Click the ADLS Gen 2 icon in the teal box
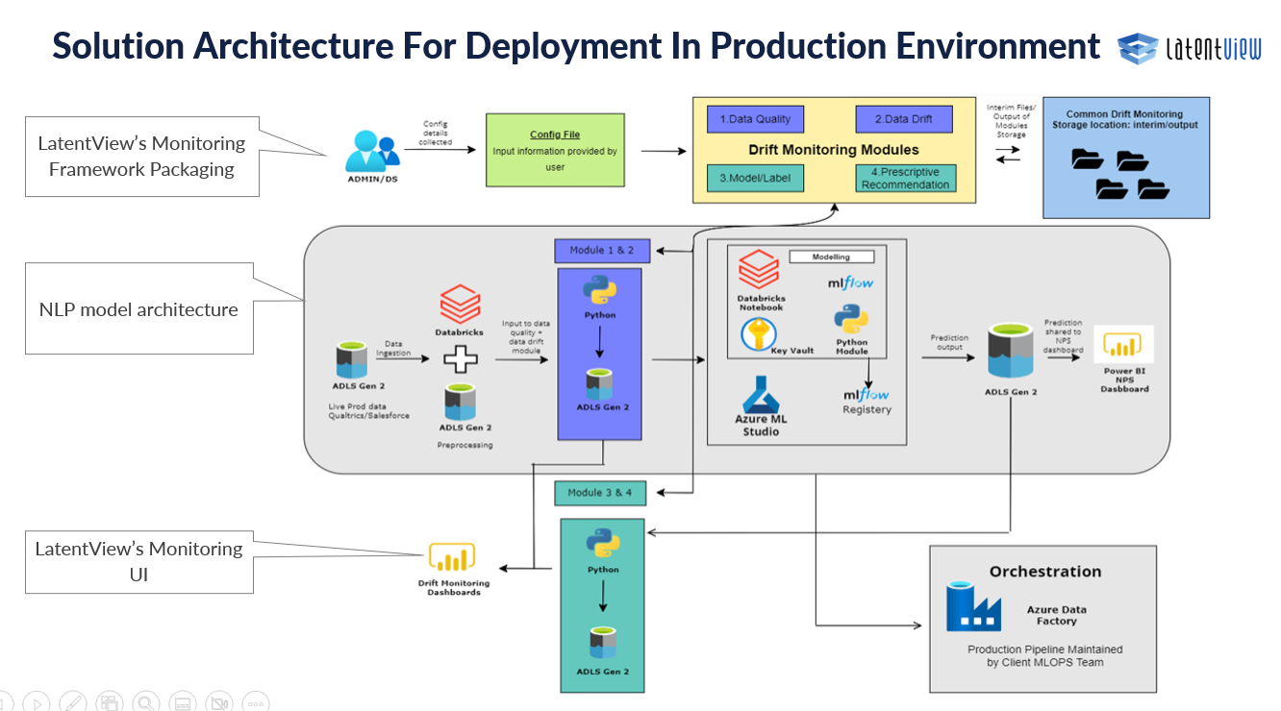The height and width of the screenshot is (711, 1281). (603, 643)
